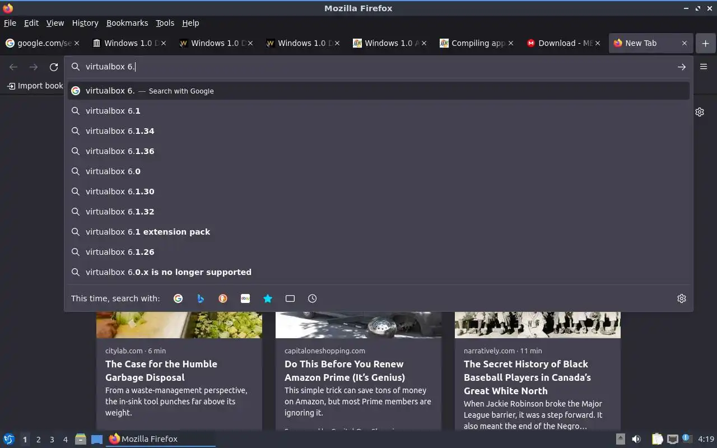The width and height of the screenshot is (717, 448).
Task: Choose suggestion 'virtualbox 6.1.30'
Action: coord(379,192)
